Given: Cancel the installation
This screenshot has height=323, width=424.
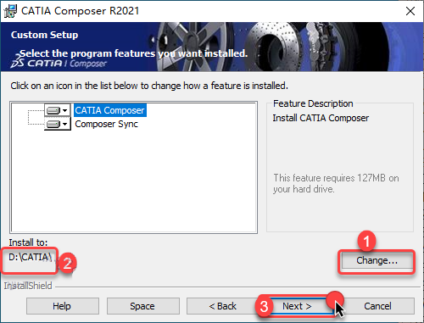Looking at the screenshot, I should pyautogui.click(x=377, y=306).
